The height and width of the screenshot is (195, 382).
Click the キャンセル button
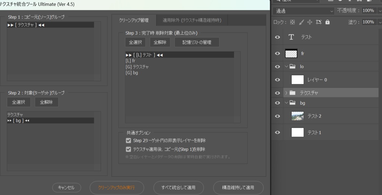point(66,188)
